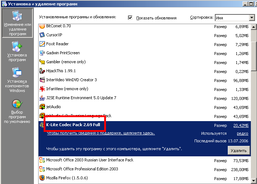Click the IrfanView program icon

(42, 89)
